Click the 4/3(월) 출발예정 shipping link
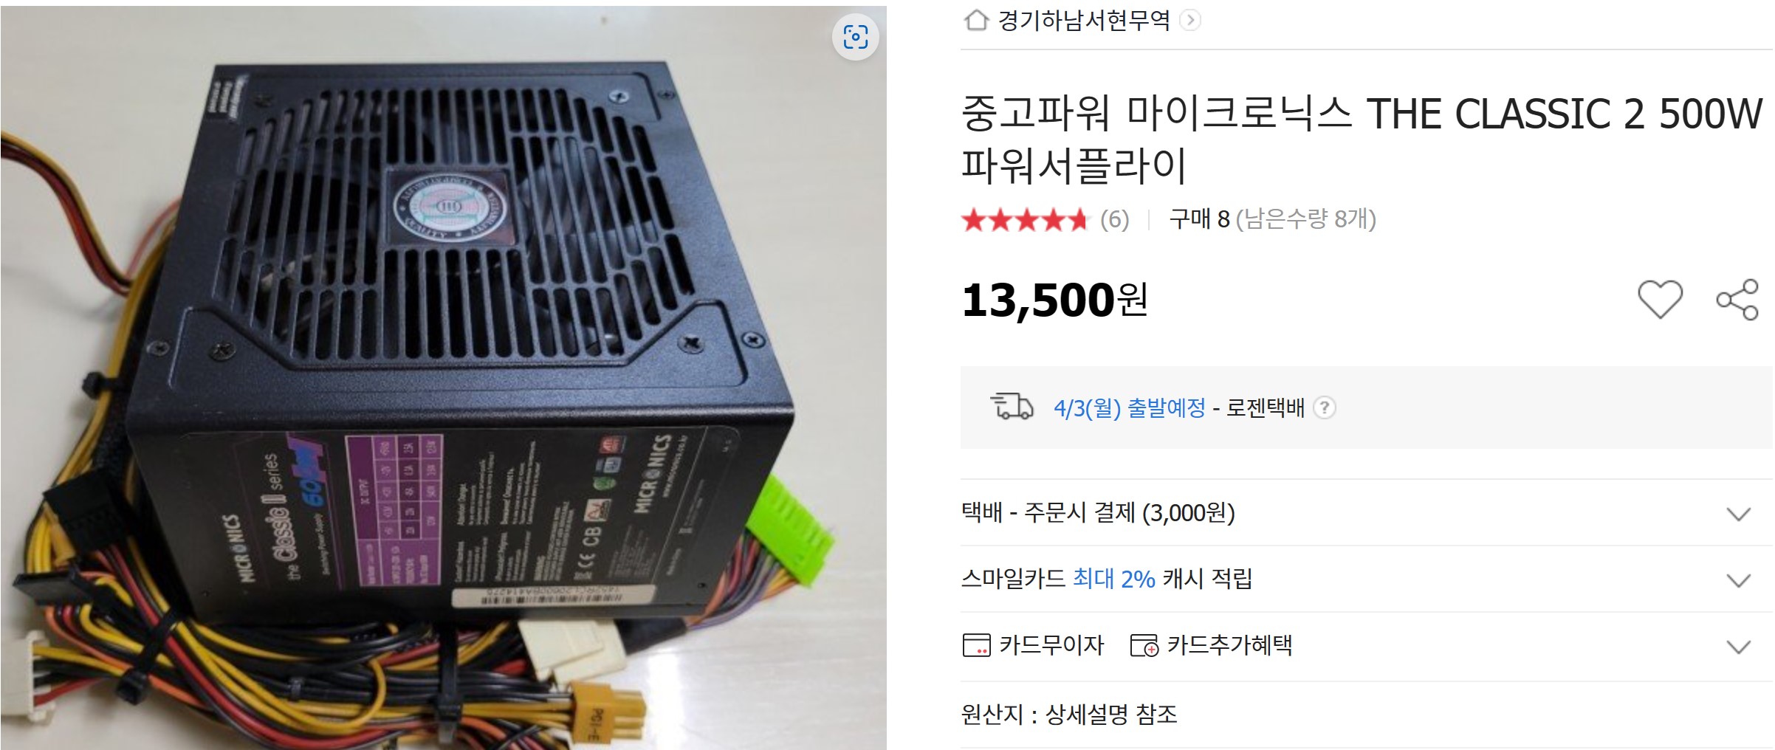Screen dimensions: 1775x750 (1129, 407)
